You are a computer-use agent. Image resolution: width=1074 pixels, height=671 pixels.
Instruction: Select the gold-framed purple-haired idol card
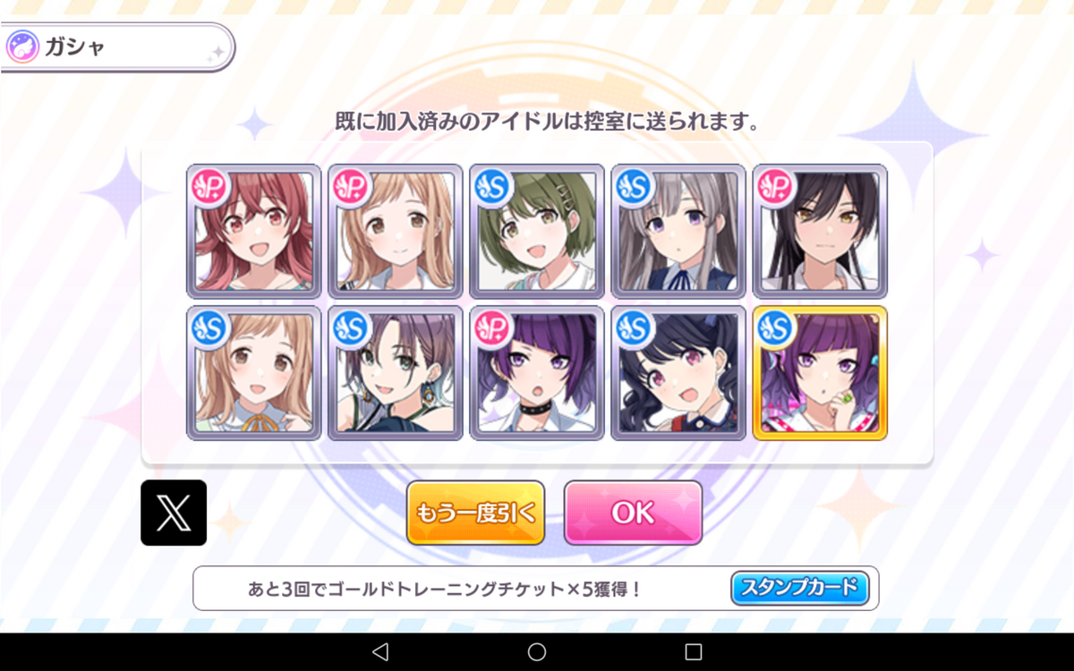click(x=820, y=373)
